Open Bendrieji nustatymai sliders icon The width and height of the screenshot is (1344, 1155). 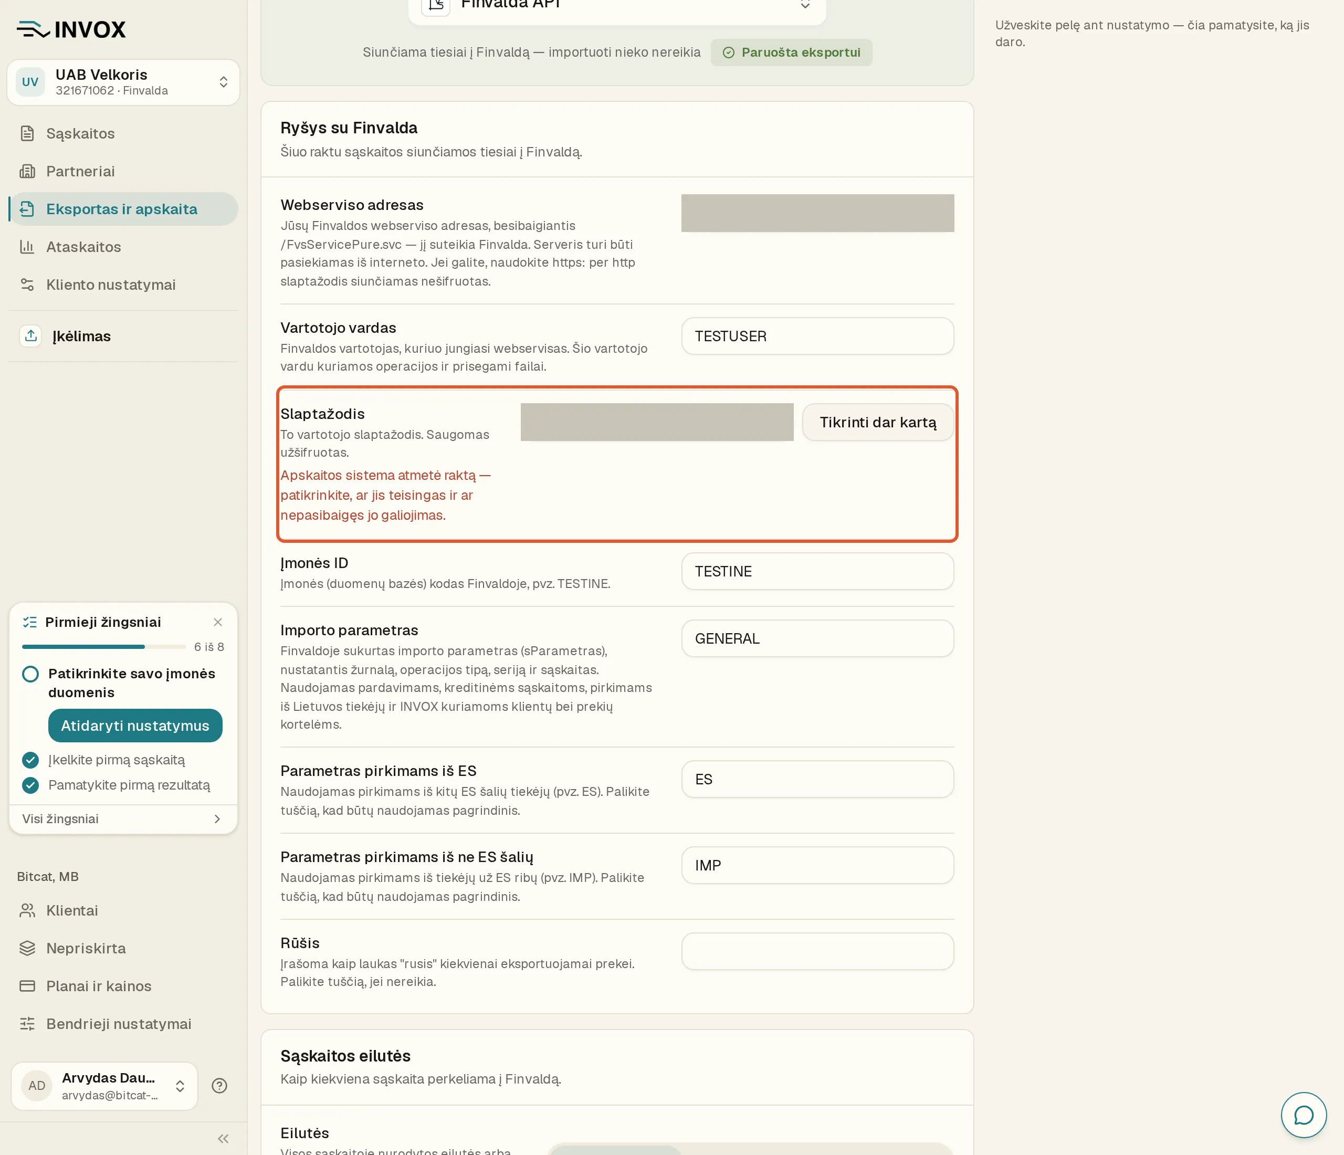pos(27,1025)
